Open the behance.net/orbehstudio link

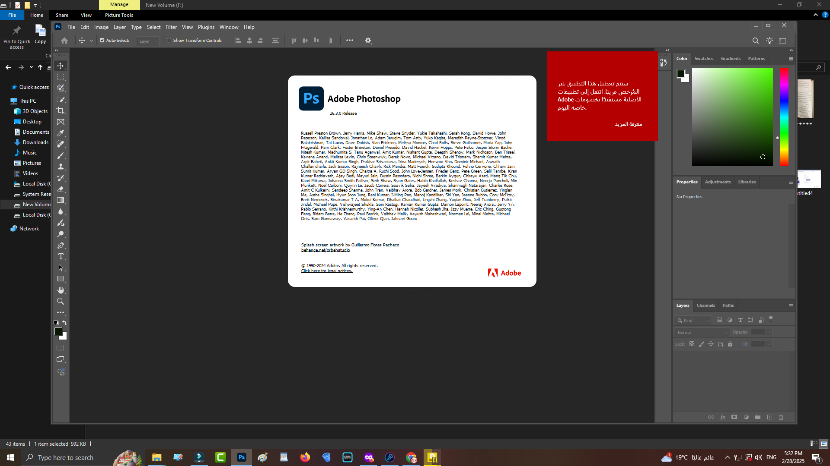[x=326, y=250]
